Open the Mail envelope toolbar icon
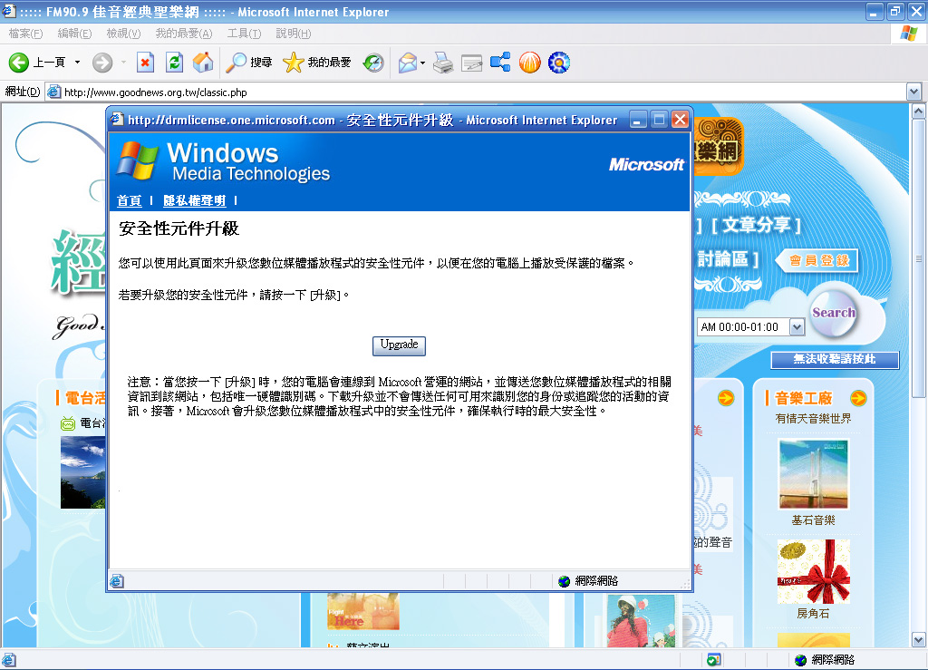 (408, 63)
